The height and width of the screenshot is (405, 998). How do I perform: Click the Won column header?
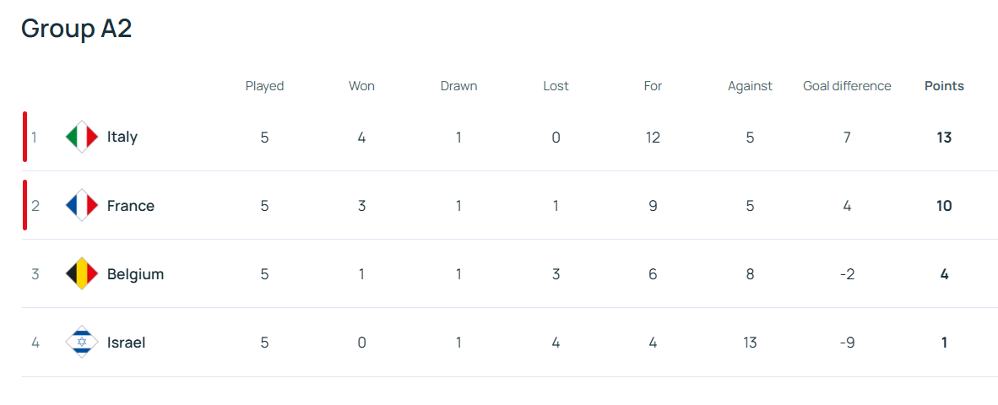361,85
